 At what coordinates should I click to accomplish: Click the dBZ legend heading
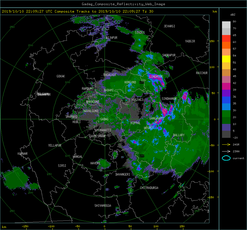pos(233,15)
